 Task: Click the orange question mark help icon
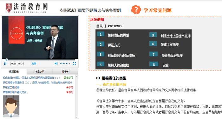(136, 10)
